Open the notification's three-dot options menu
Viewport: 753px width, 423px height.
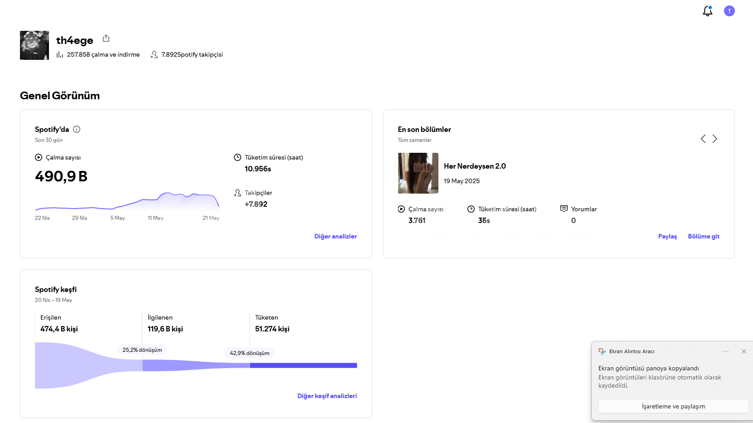tap(726, 351)
